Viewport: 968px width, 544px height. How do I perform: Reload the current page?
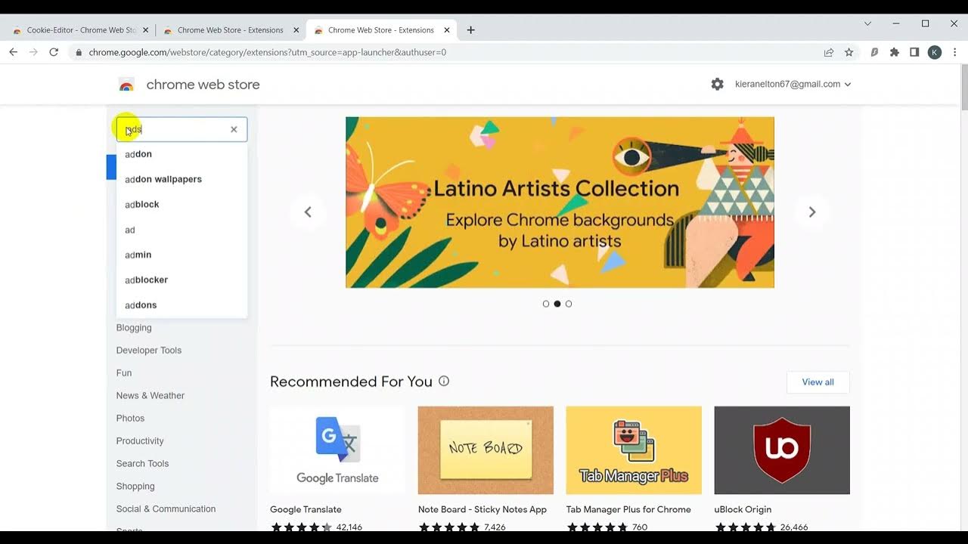[x=54, y=52]
